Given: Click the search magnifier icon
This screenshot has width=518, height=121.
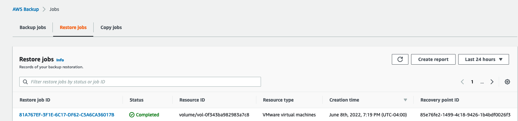Looking at the screenshot, I should pos(25,82).
